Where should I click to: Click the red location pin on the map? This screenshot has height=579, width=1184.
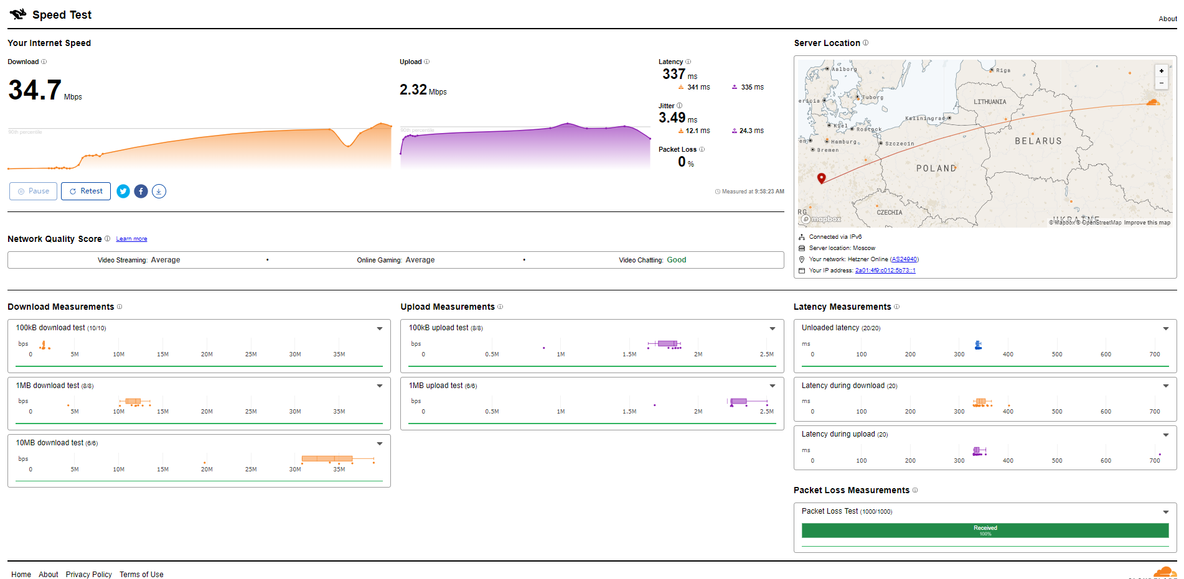pyautogui.click(x=821, y=178)
